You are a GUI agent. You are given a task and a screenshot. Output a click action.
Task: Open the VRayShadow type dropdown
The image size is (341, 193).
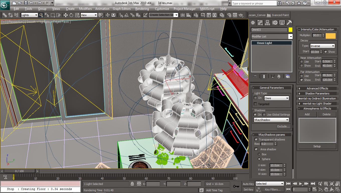click(272, 120)
